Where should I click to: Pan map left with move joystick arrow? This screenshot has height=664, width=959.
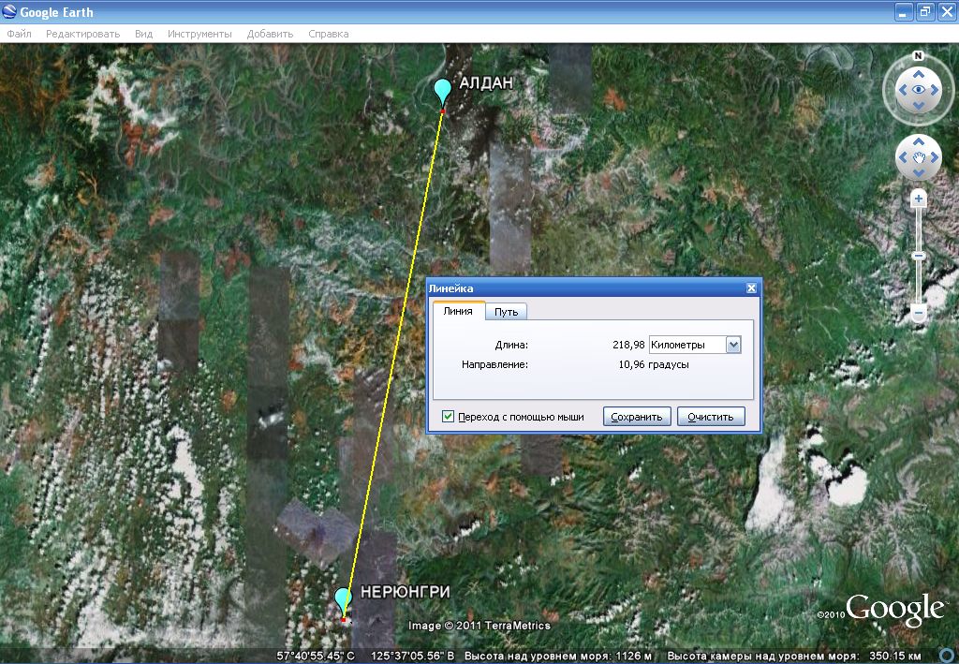(904, 157)
